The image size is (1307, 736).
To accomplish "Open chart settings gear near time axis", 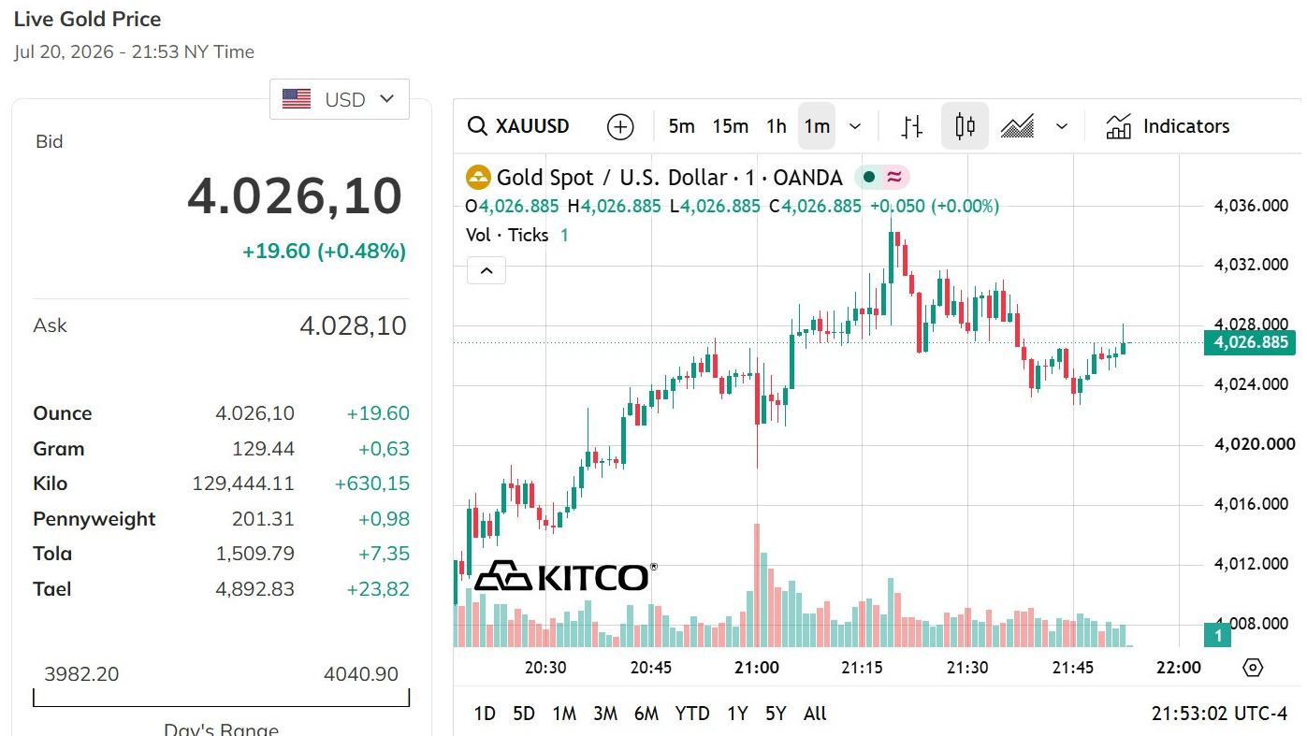I will click(1253, 668).
